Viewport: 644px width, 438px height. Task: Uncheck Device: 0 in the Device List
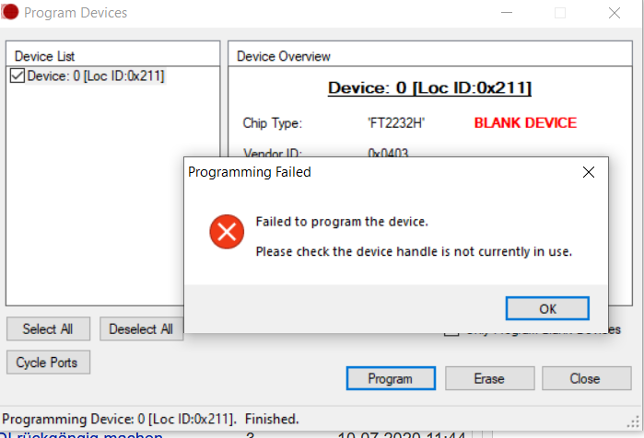tap(18, 75)
